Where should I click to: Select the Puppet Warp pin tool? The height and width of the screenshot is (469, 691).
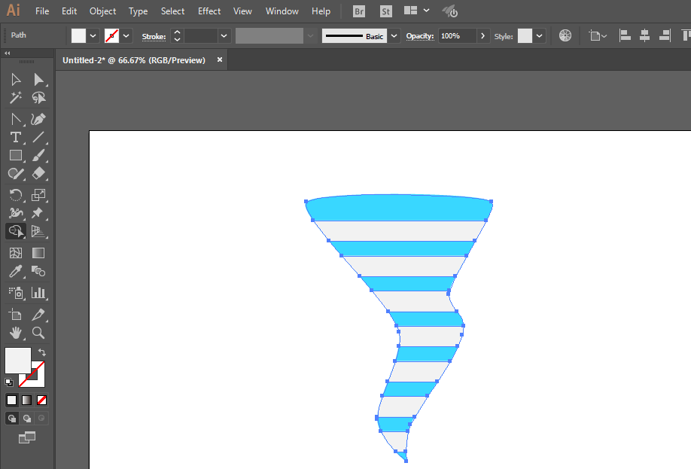38,213
